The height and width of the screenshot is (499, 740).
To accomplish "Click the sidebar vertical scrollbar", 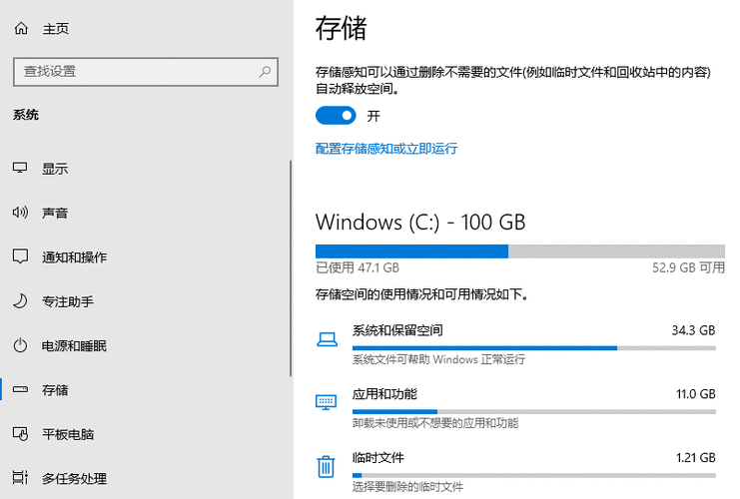I will click(x=291, y=267).
